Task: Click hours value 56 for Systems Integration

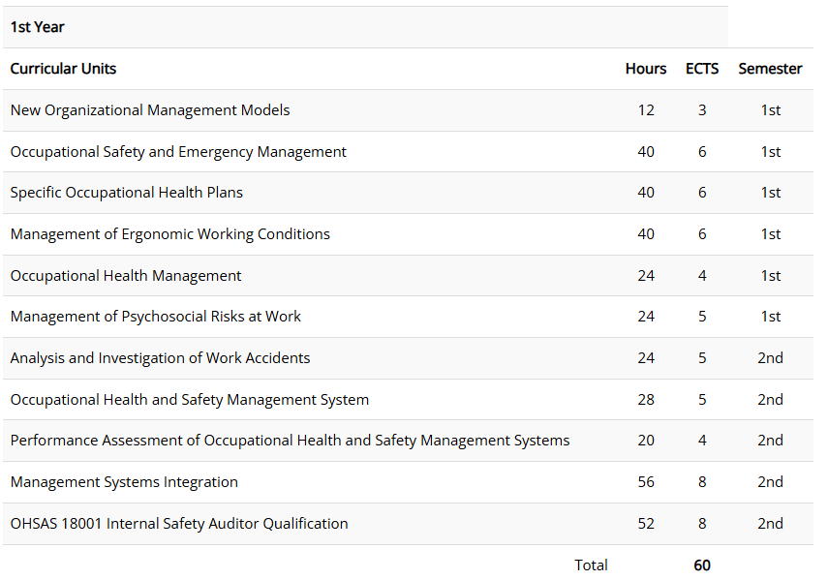Action: point(646,482)
